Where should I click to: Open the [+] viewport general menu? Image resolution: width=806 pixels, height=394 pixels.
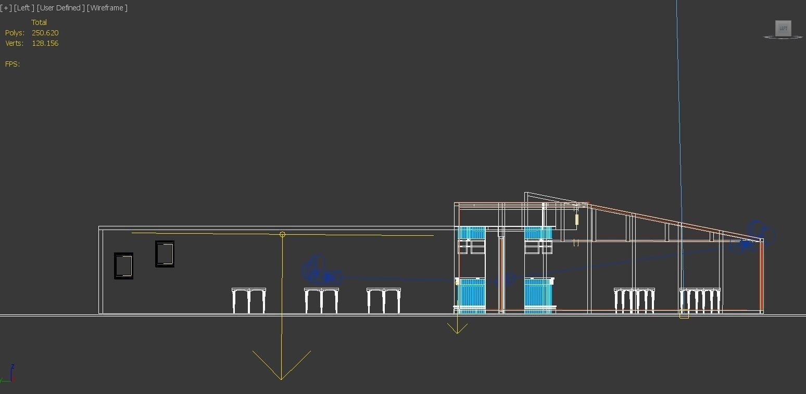6,8
